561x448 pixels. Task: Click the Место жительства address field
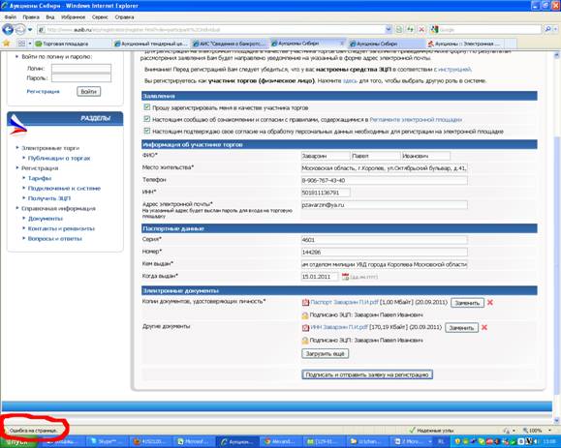[385, 168]
